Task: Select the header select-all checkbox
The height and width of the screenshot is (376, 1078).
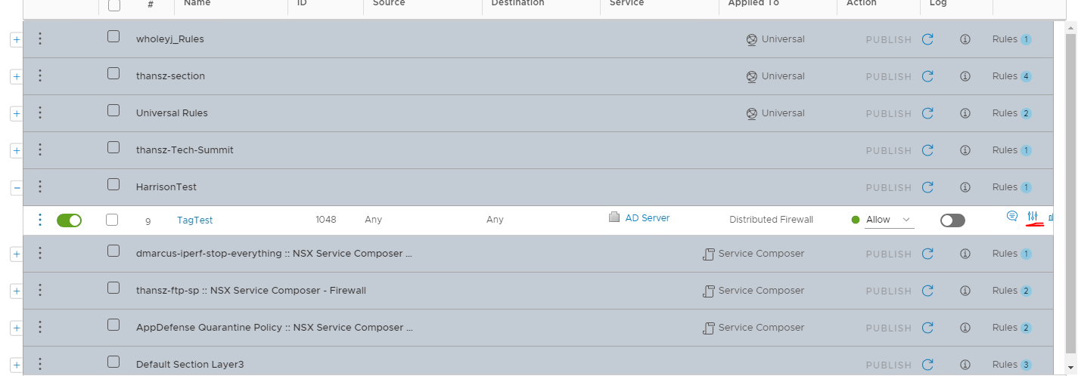Action: pos(113,5)
